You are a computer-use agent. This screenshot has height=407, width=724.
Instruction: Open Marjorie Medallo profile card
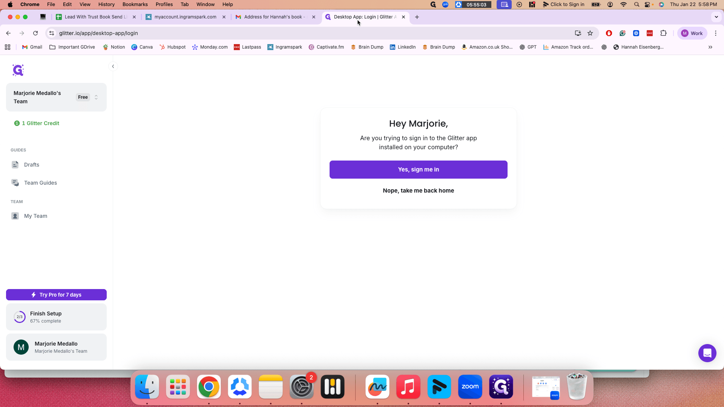click(x=56, y=347)
